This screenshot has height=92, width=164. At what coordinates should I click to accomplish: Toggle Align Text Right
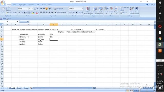click(x=47, y=13)
